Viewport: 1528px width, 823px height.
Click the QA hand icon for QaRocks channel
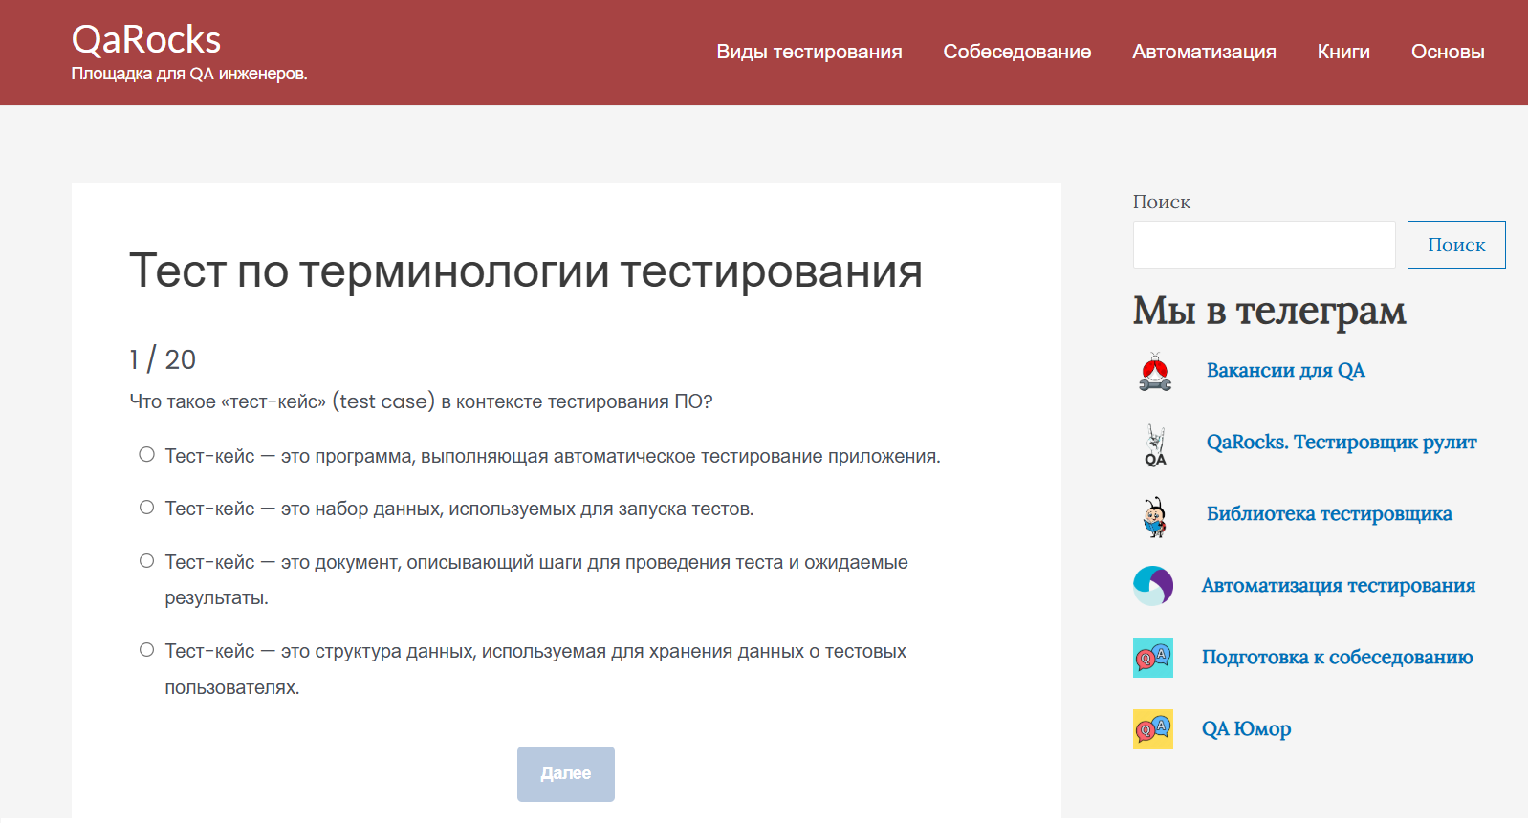pos(1155,444)
